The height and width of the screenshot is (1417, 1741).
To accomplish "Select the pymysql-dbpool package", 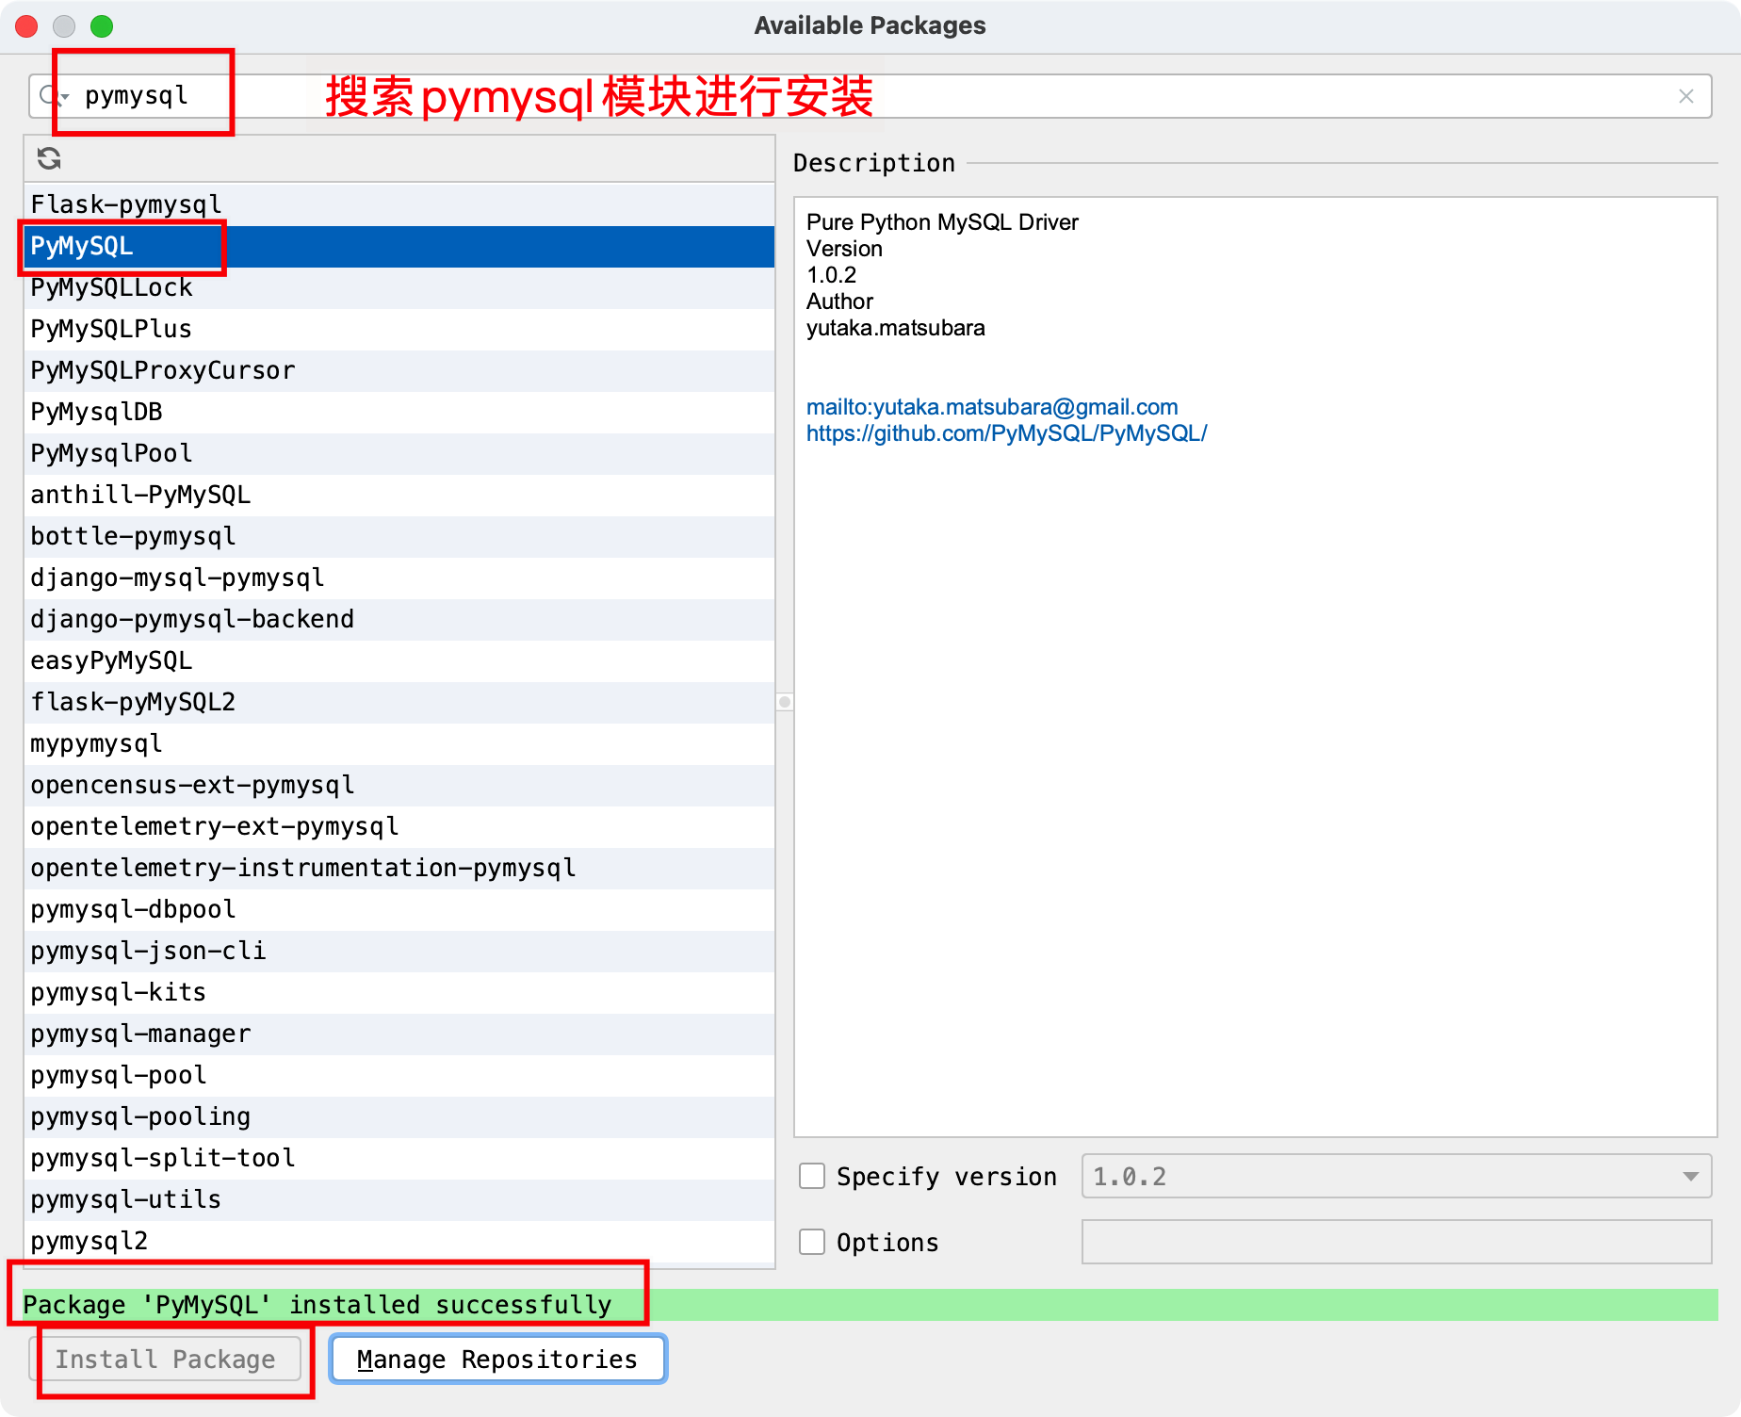I will [399, 909].
